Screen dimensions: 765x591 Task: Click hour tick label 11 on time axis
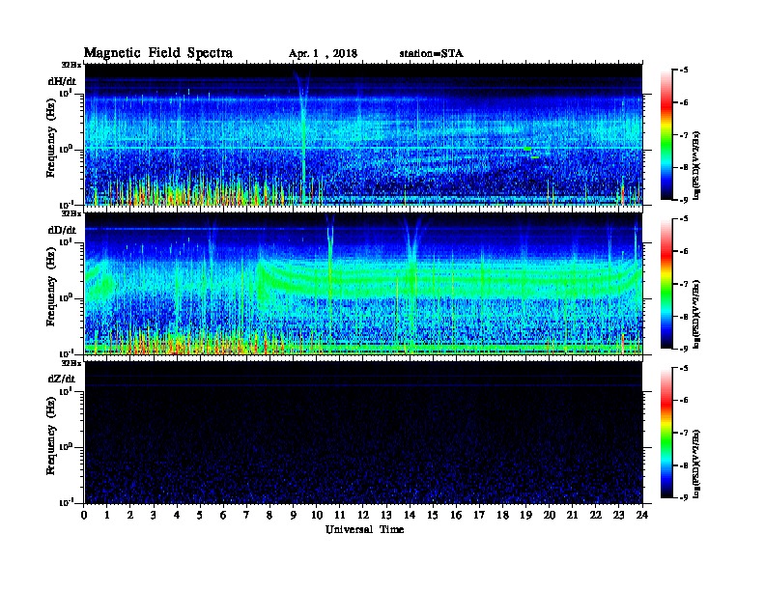coord(340,515)
